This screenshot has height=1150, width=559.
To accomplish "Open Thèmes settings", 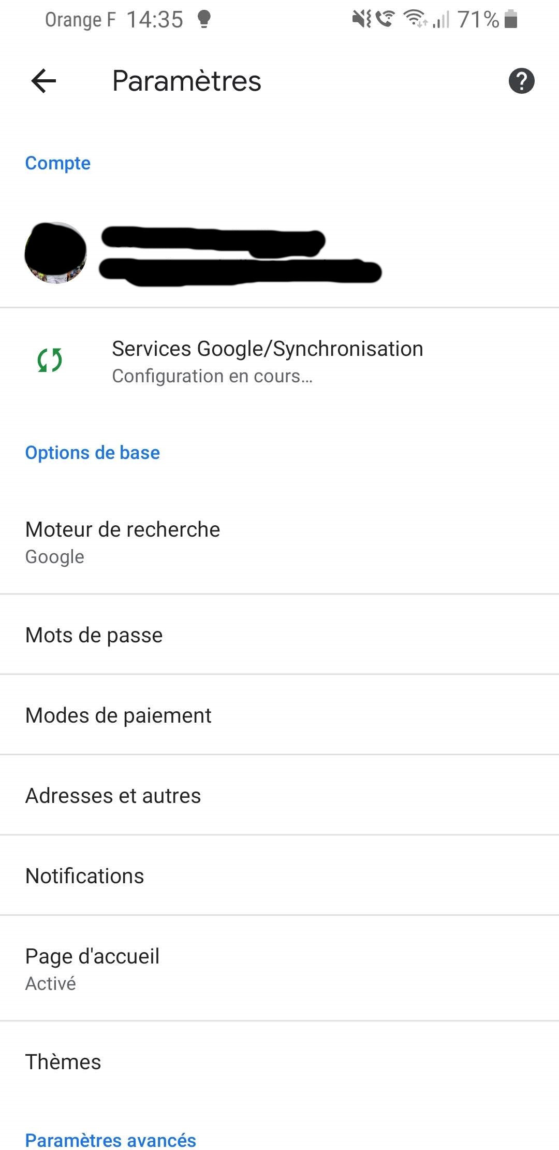I will coord(63,1062).
